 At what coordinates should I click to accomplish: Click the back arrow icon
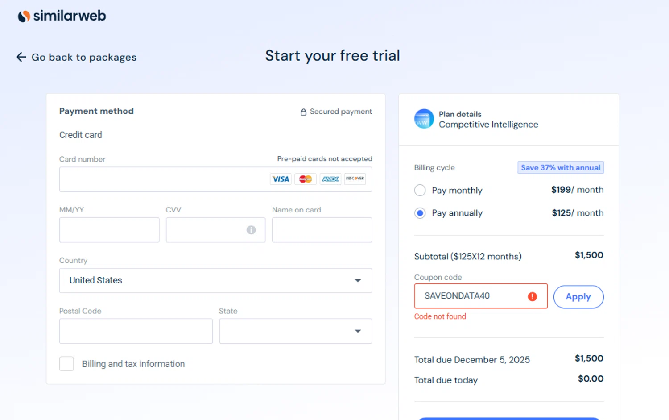click(x=21, y=57)
